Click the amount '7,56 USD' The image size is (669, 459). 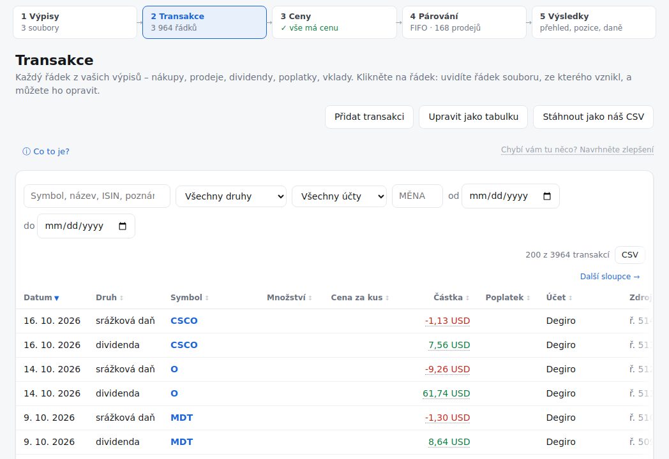pyautogui.click(x=449, y=346)
